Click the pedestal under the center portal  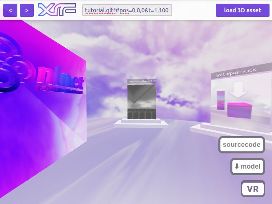(x=142, y=124)
